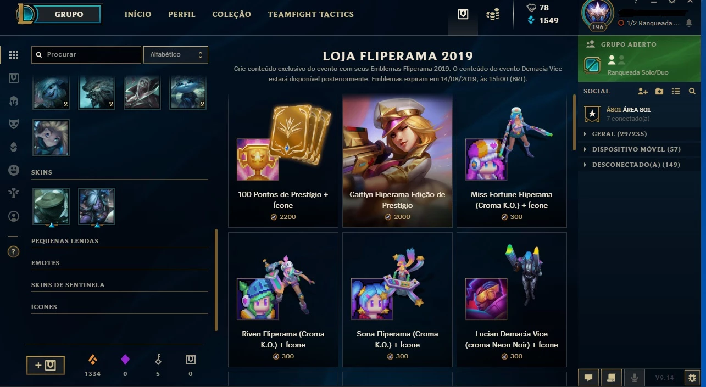
Task: Open the Loot tab icon in top bar
Action: tap(463, 15)
